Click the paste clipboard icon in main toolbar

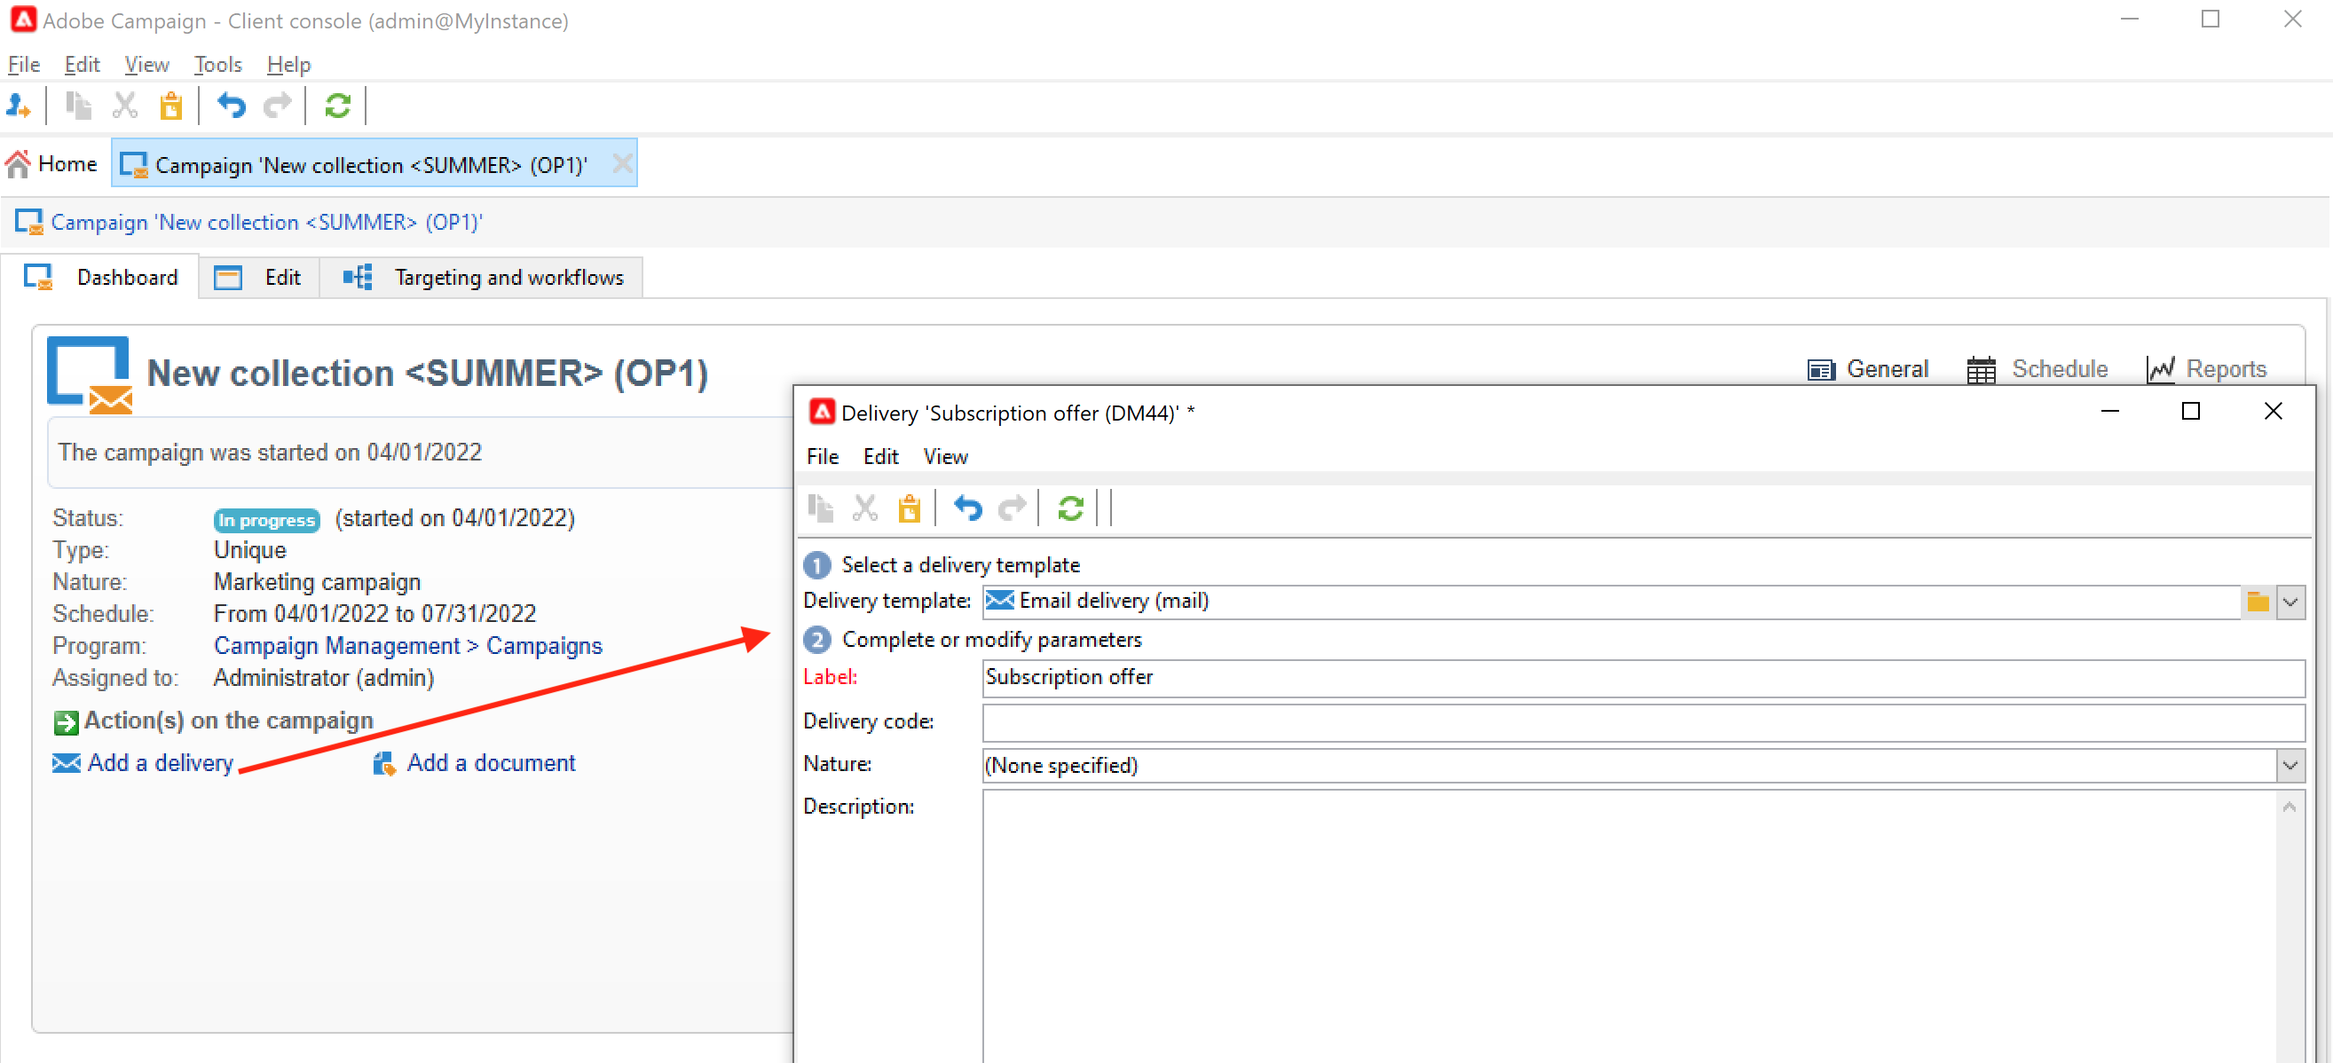[x=170, y=106]
